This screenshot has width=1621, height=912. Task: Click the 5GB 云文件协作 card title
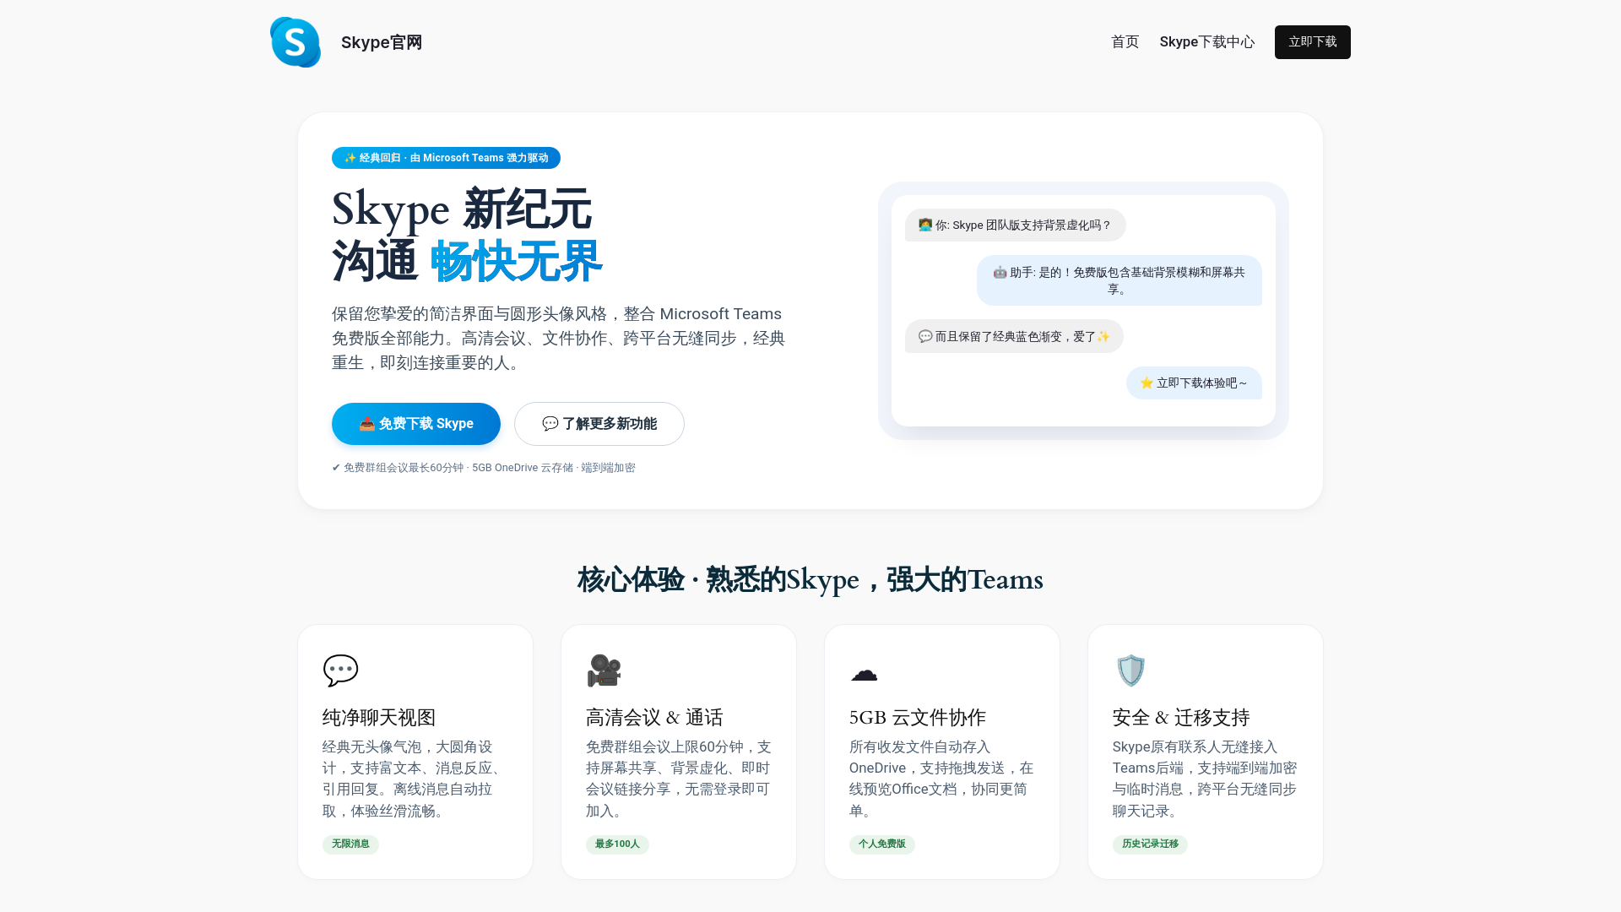tap(918, 718)
